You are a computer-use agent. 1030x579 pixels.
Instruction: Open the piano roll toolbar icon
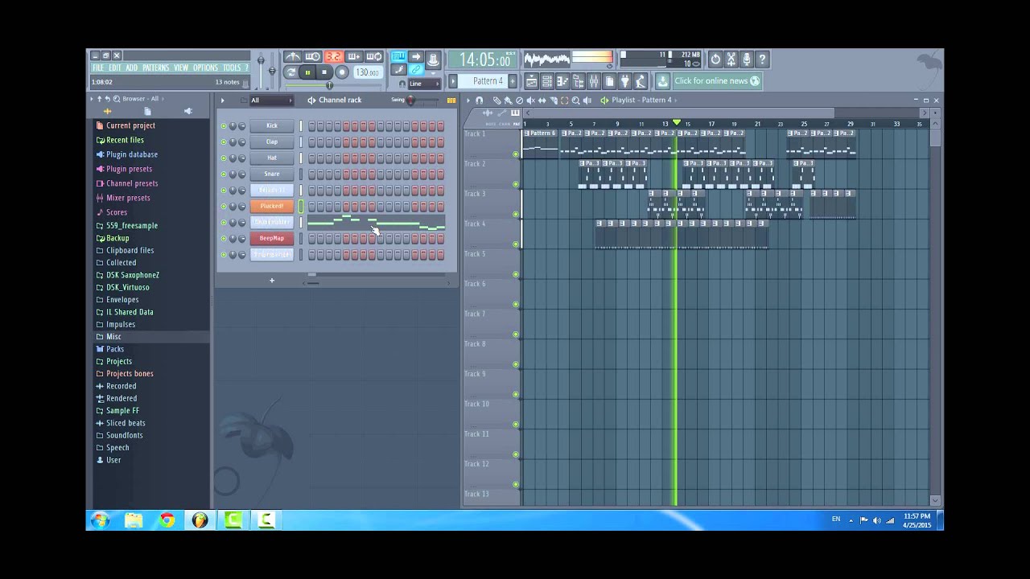[562, 81]
